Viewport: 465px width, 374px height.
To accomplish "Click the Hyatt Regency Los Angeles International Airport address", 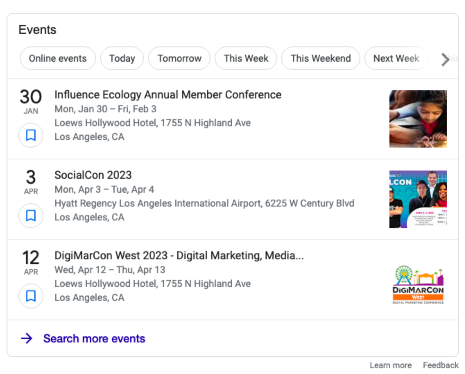I will click(x=204, y=203).
